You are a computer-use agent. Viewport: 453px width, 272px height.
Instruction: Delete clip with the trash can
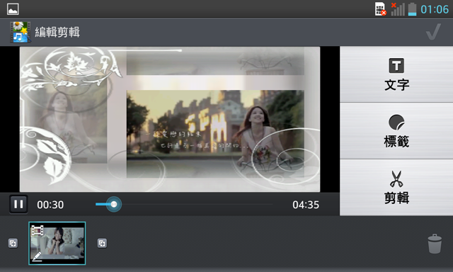pyautogui.click(x=435, y=244)
